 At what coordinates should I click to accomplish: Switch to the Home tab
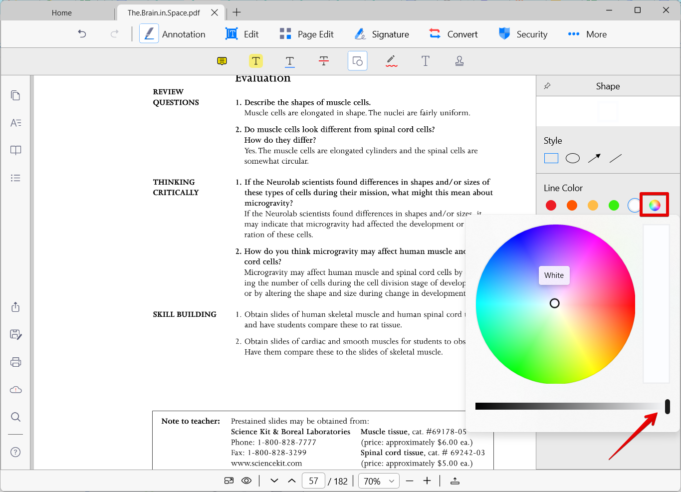pyautogui.click(x=62, y=13)
